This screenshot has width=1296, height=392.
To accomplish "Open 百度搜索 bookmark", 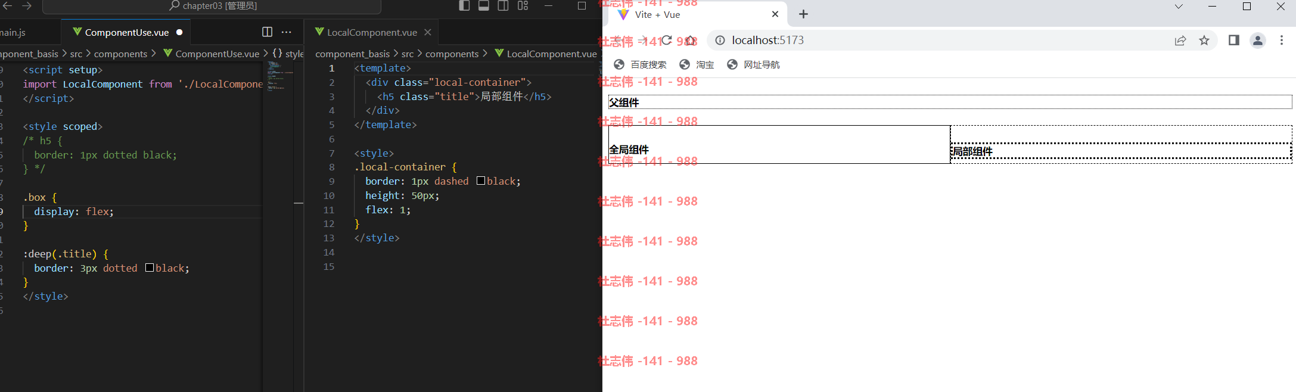I will (641, 64).
